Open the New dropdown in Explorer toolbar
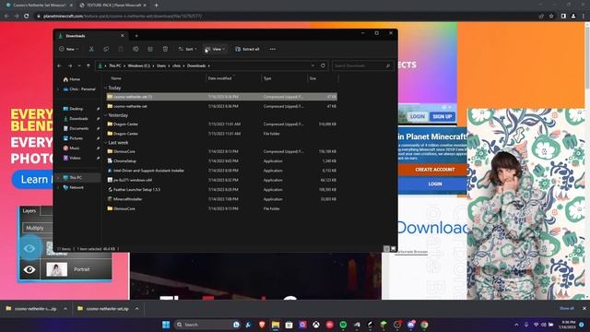This screenshot has height=332, width=590. tap(69, 49)
